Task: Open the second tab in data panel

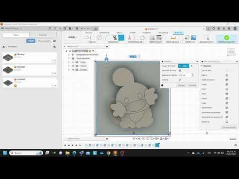Action: [x=43, y=35]
